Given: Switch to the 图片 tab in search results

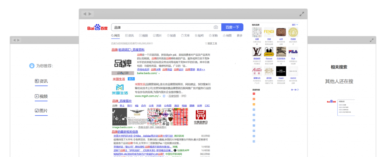Looking at the screenshot, I should pyautogui.click(x=158, y=36).
